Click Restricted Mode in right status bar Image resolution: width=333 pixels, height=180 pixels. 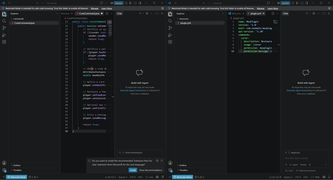click(183, 177)
